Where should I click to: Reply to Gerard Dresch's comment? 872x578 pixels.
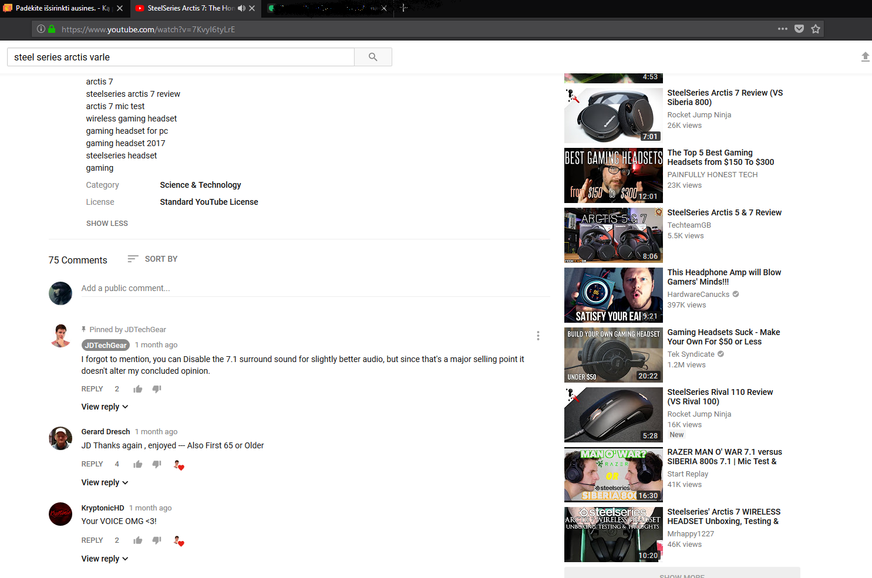92,464
